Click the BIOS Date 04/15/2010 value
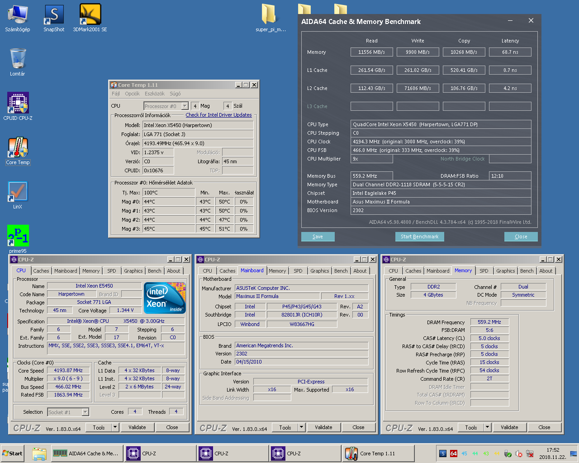Screen dimensions: 579x463 tap(302, 362)
